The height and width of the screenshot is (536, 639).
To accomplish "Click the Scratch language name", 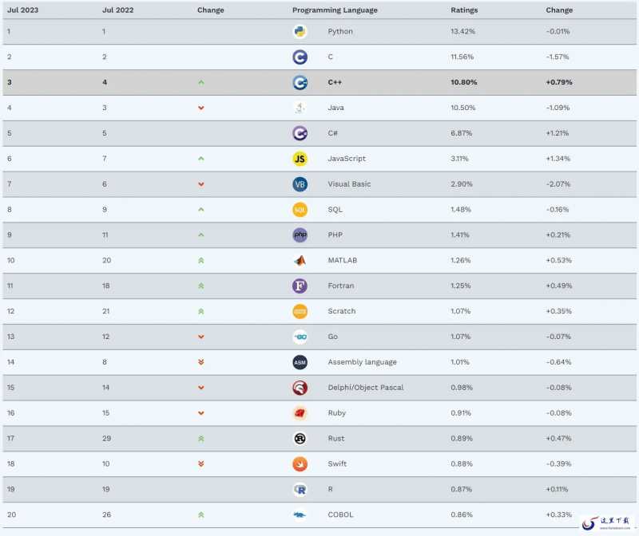I will (x=342, y=311).
